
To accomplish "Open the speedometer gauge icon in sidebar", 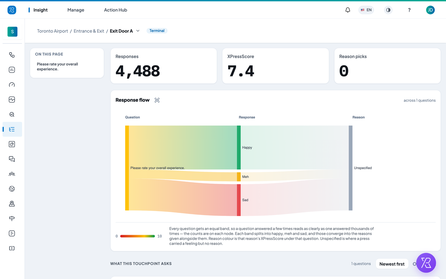I will click(x=12, y=85).
